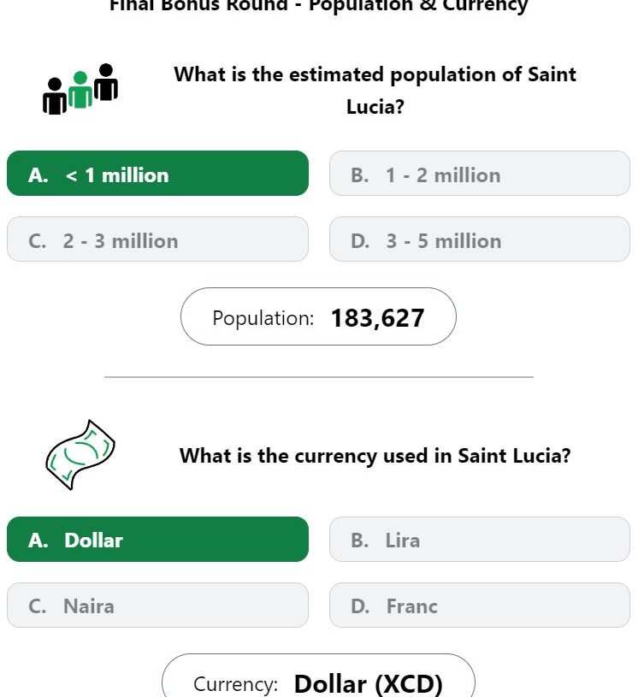This screenshot has width=638, height=697.
Task: Click the banknote currency icon
Action: coord(80,455)
